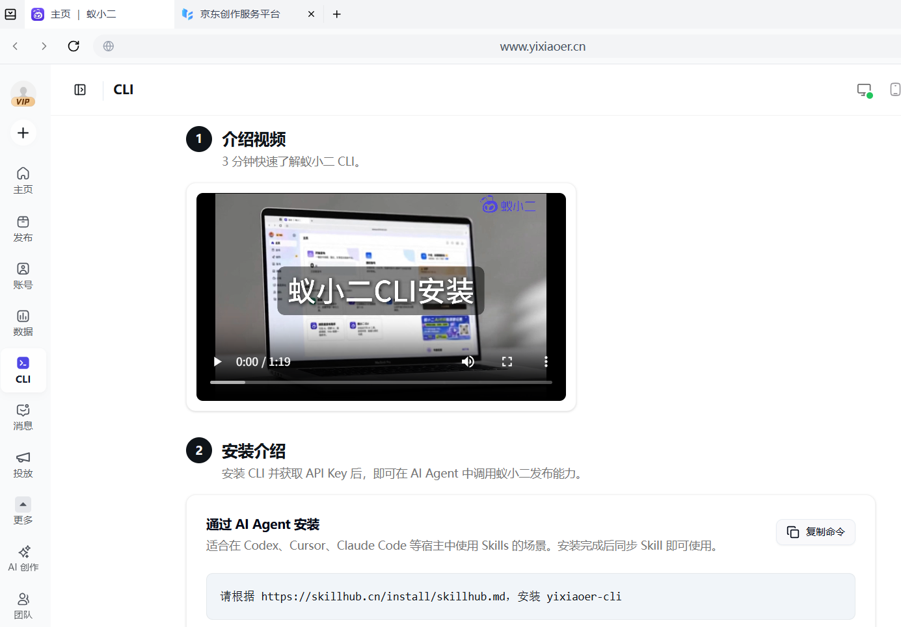Open the 主页 home sidebar item
The image size is (901, 627).
pyautogui.click(x=23, y=181)
